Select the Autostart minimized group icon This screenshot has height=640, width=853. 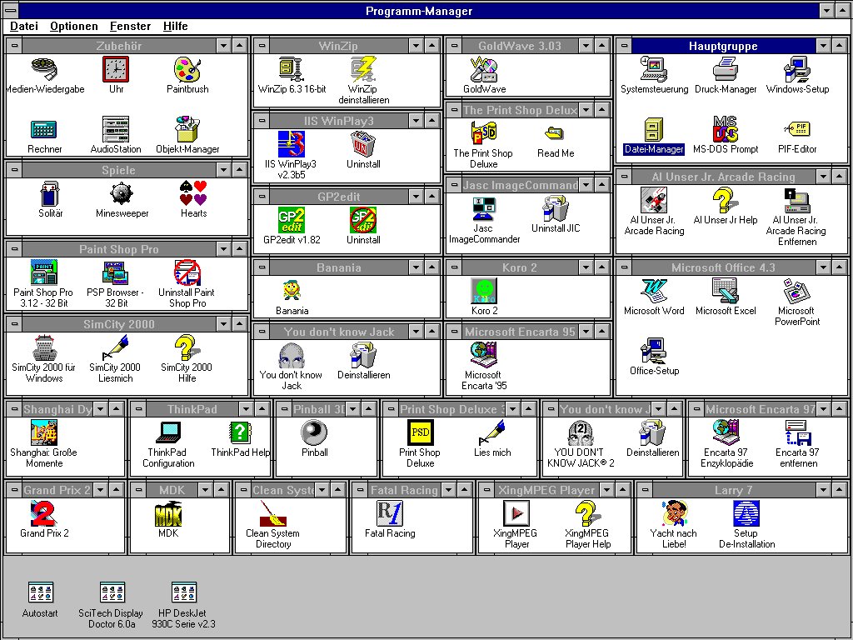pyautogui.click(x=41, y=593)
